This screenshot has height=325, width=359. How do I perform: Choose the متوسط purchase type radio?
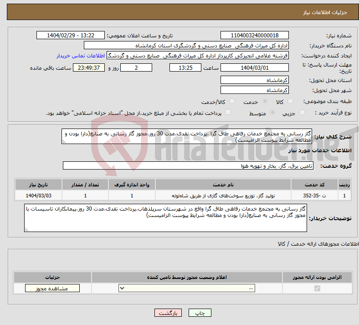click(x=273, y=113)
